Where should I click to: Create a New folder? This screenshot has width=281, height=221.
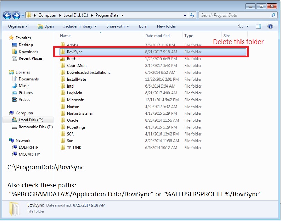click(166, 26)
